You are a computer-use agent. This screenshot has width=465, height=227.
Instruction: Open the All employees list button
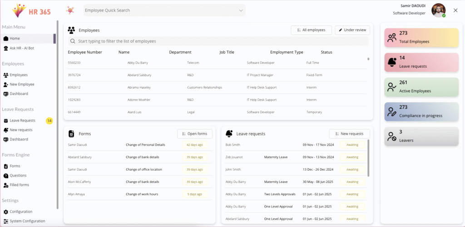[311, 30]
